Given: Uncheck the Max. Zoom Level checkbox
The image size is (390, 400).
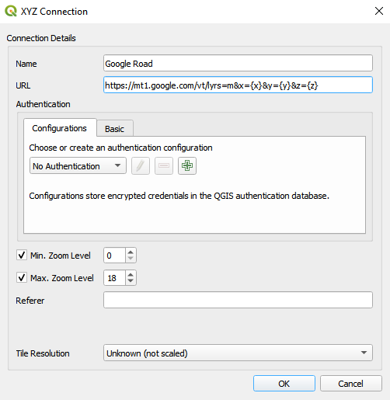Looking at the screenshot, I should click(22, 277).
